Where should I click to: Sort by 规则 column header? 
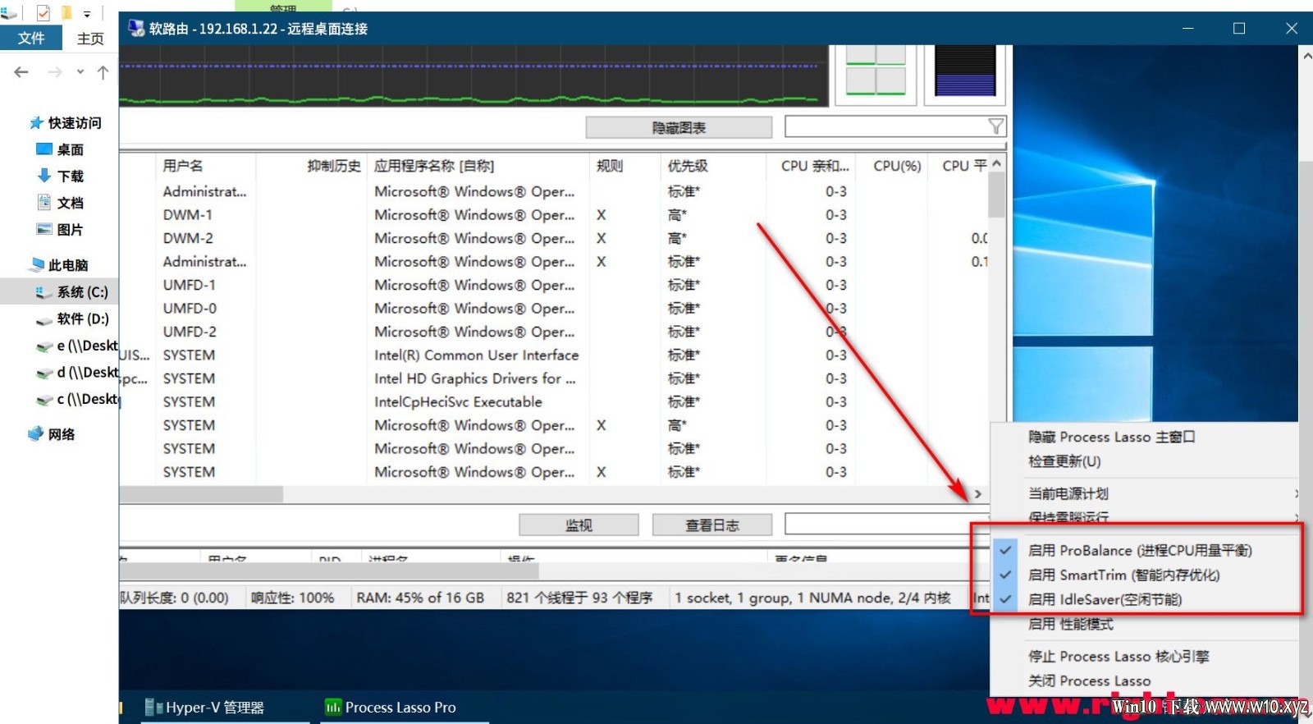tap(624, 166)
